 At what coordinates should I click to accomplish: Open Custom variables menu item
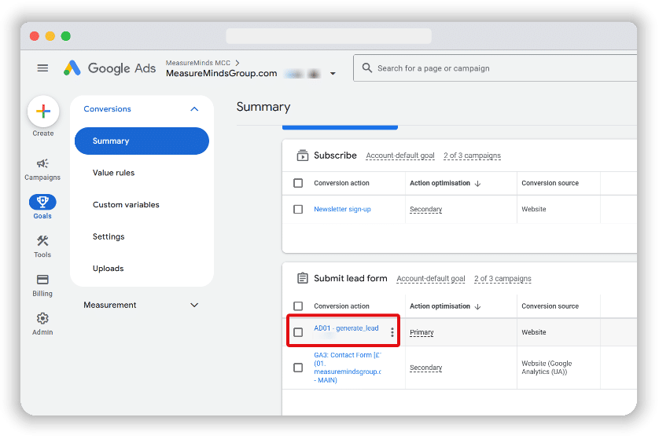click(x=126, y=205)
